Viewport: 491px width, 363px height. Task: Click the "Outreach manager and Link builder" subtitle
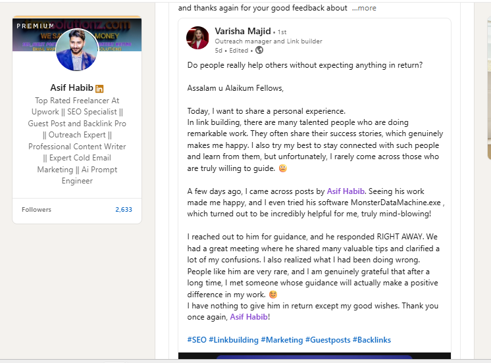[x=269, y=41]
